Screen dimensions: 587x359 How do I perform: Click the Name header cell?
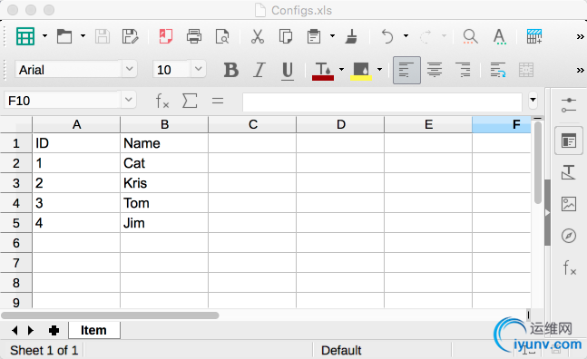pos(164,143)
